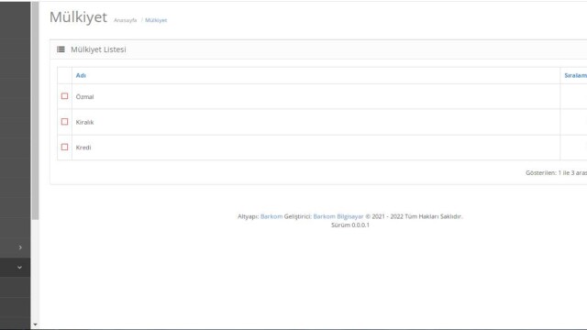Select the Kredi name cell
This screenshot has height=330, width=587.
(x=316, y=148)
